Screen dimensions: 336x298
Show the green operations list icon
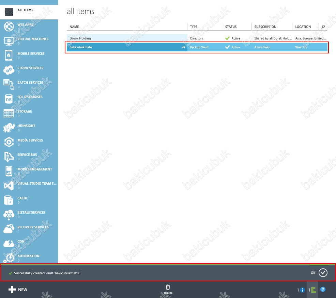pyautogui.click(x=314, y=290)
